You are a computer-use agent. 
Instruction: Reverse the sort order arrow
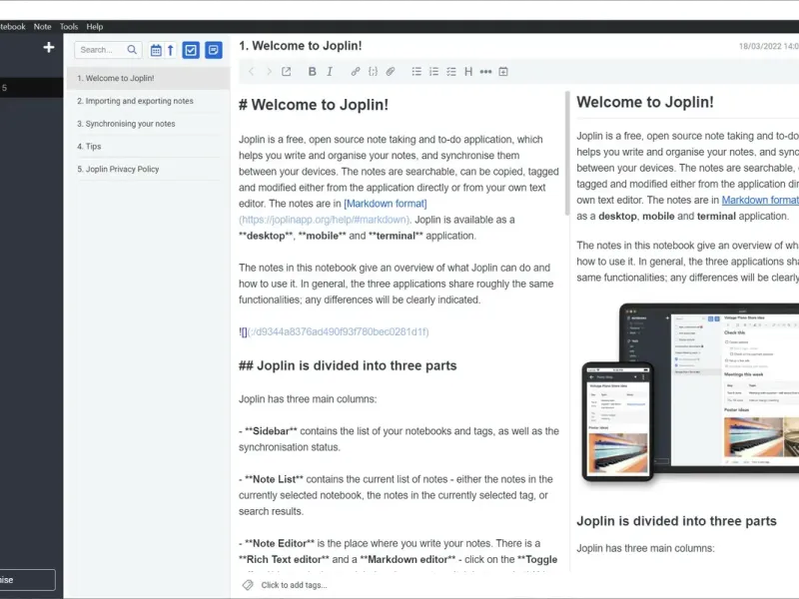point(170,50)
